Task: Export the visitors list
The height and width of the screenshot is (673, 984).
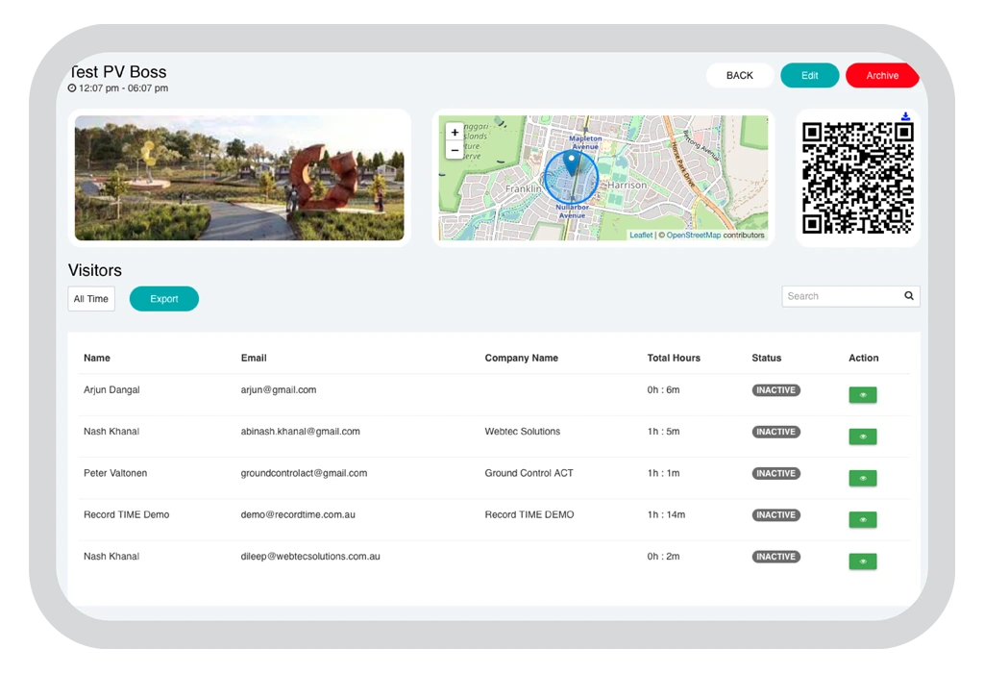Action: 164,299
